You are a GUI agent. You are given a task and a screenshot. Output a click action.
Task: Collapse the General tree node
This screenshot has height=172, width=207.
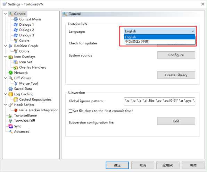coord(6,14)
